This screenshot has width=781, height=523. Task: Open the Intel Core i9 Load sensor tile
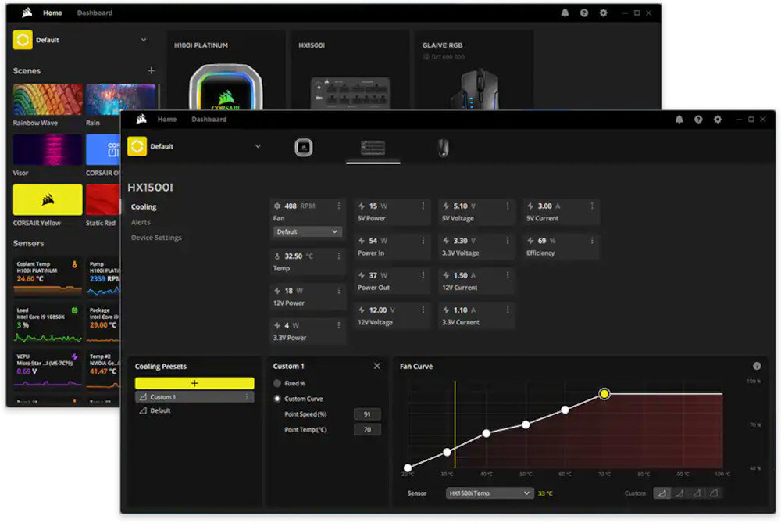48,323
